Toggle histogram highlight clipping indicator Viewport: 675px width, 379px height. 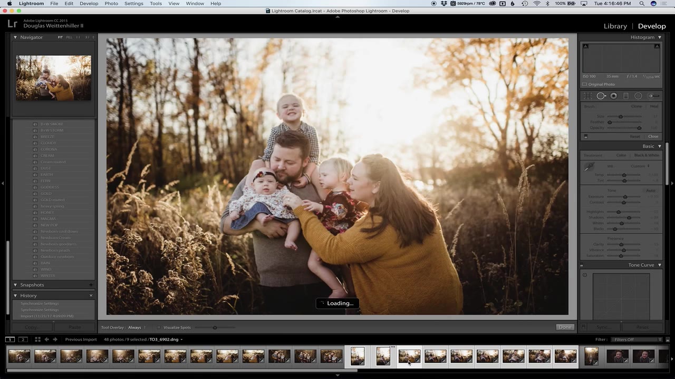click(657, 46)
